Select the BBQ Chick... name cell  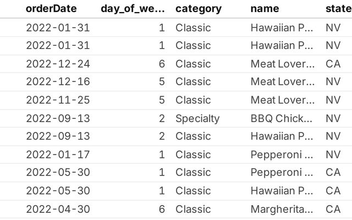(282, 118)
